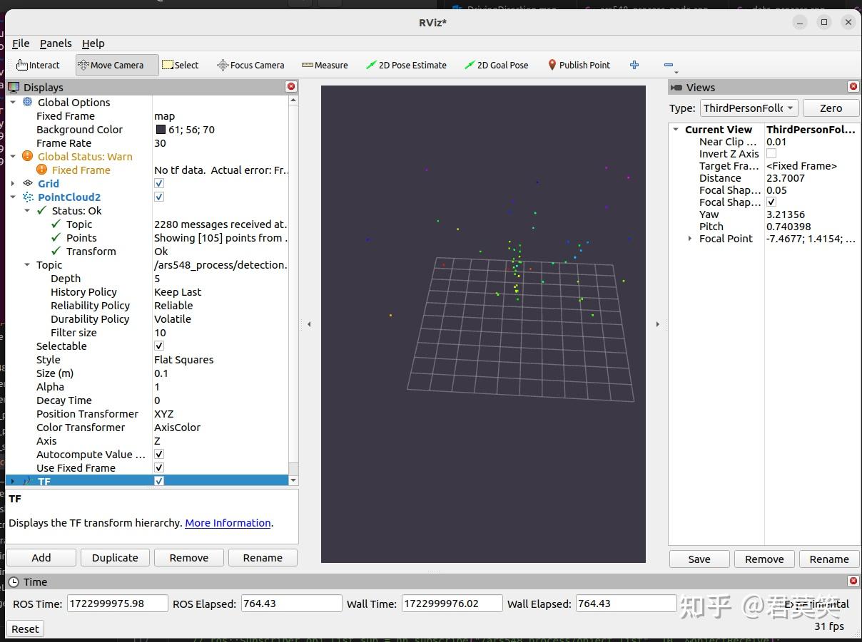
Task: Collapse the Global Options tree node
Action: (x=13, y=103)
